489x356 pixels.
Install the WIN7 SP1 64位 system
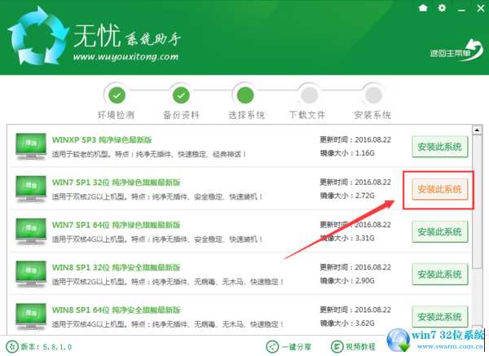pyautogui.click(x=440, y=231)
